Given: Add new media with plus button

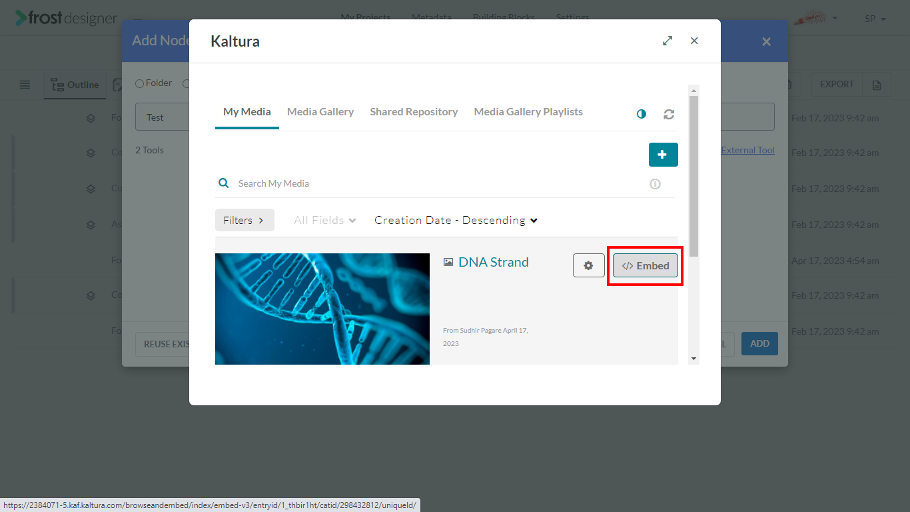Looking at the screenshot, I should 663,155.
